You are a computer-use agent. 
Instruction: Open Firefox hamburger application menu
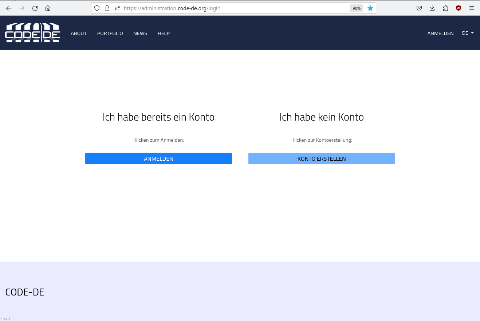tap(472, 8)
